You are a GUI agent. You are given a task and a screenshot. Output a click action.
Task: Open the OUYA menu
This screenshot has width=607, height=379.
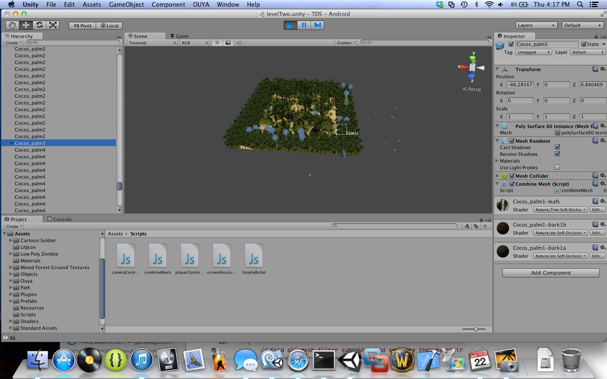tap(201, 5)
